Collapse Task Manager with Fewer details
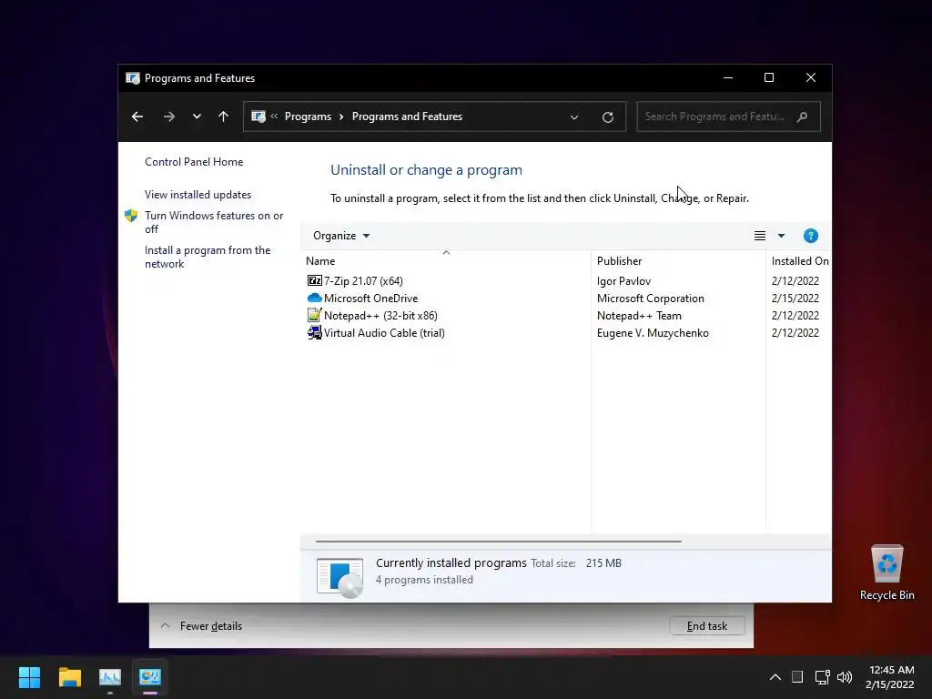Viewport: 932px width, 699px height. pos(201,626)
